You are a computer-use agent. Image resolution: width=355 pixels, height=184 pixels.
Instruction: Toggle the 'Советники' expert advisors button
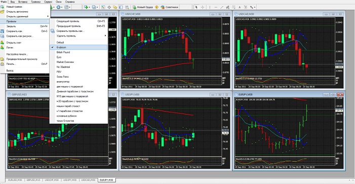click(170, 7)
